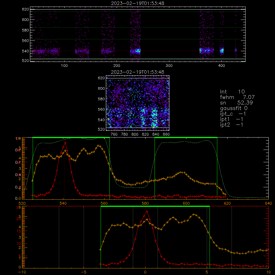Screen dimensions: 275x275
Task: Select the 'Int 10' readout text
Action: 232,92
